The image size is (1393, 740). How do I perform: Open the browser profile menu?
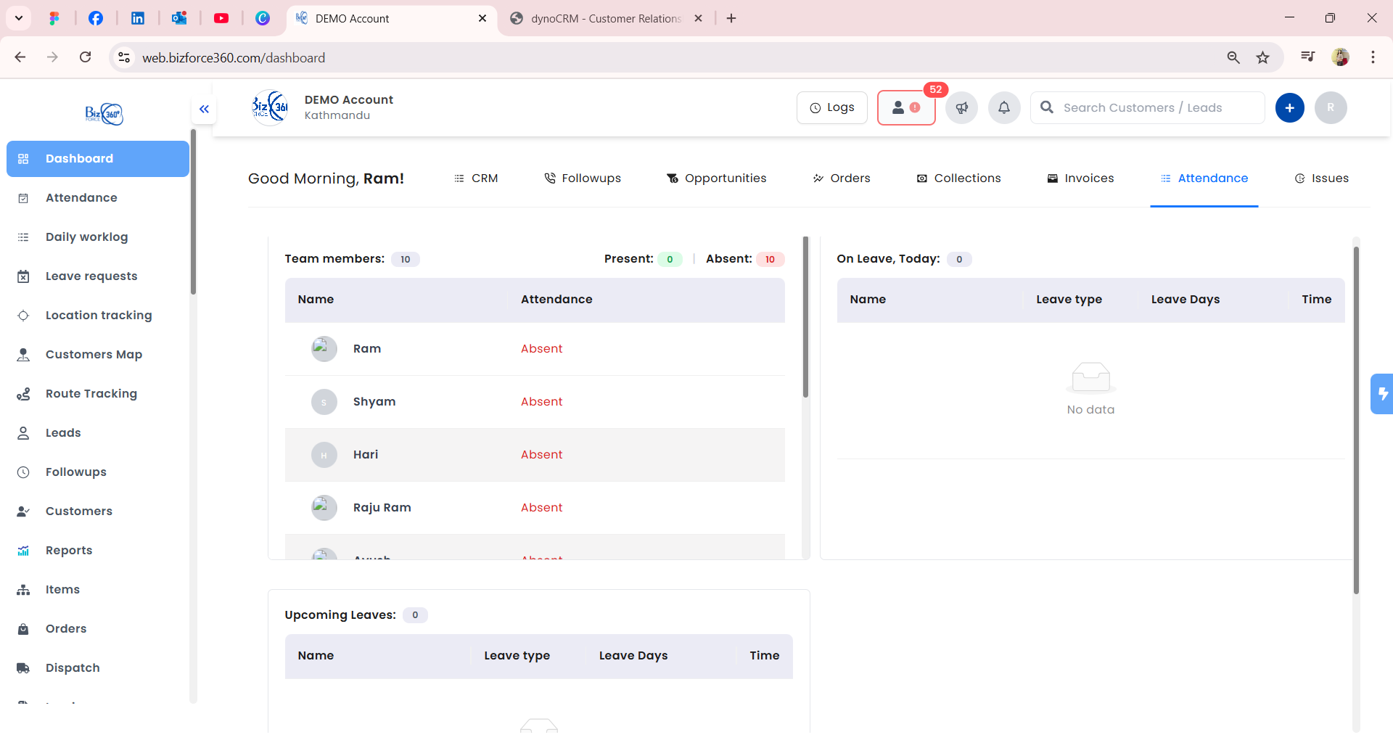1341,57
